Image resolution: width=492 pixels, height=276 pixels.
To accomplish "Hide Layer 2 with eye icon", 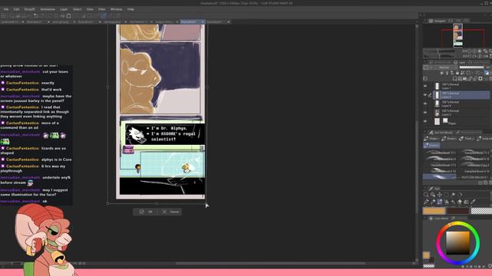I will [x=425, y=95].
